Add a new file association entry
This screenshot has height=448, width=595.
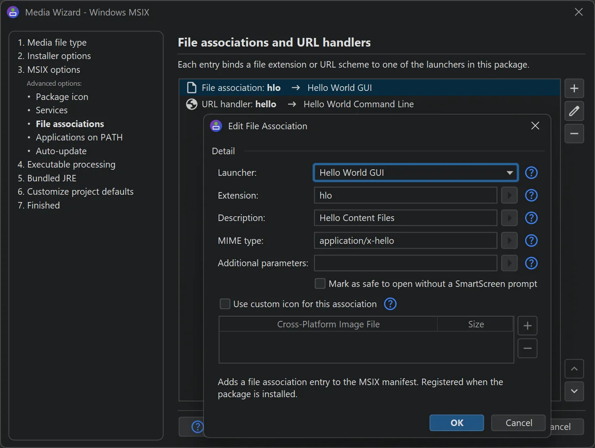[x=574, y=88]
